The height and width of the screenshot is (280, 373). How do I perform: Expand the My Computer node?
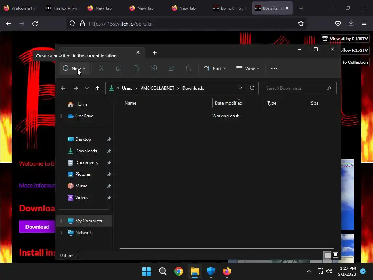[61, 221]
